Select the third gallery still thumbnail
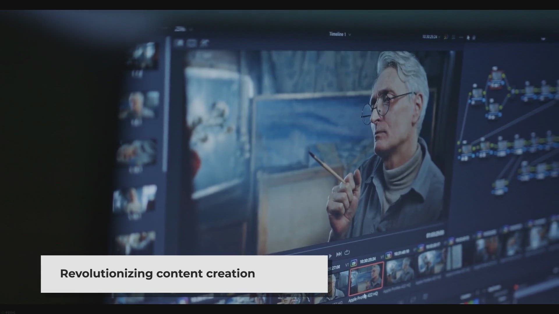559x314 pixels. pos(136,153)
